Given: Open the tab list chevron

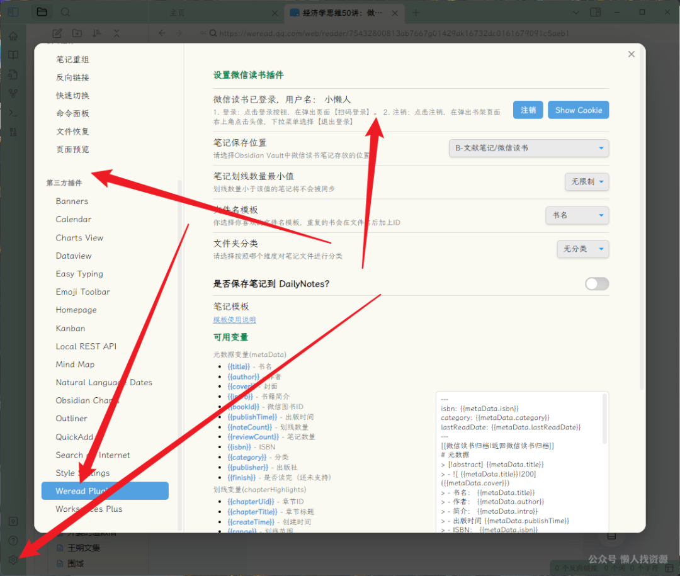Looking at the screenshot, I should pyautogui.click(x=576, y=12).
